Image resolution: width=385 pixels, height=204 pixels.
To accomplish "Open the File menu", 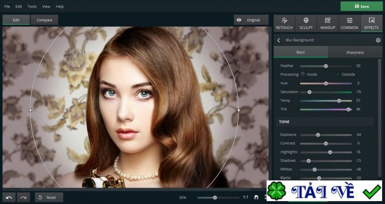I will (7, 6).
